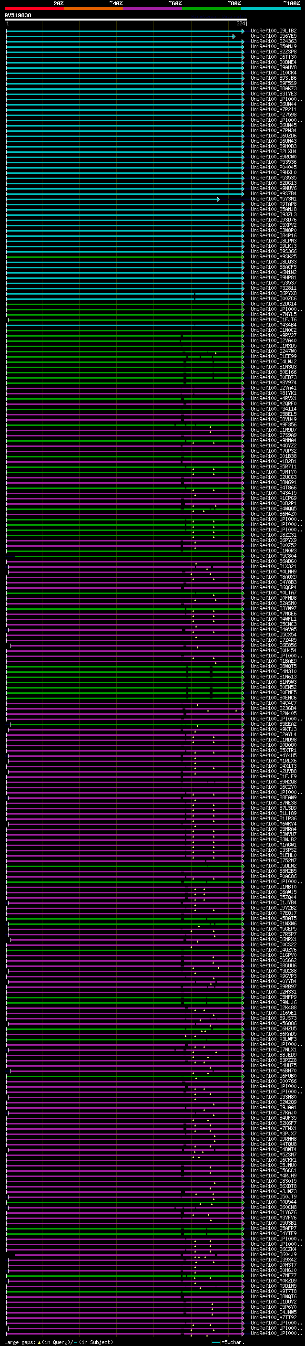Click the UniRef100_Q93ZL3 entry
Screen dimensions: 305x1346
pos(274,215)
